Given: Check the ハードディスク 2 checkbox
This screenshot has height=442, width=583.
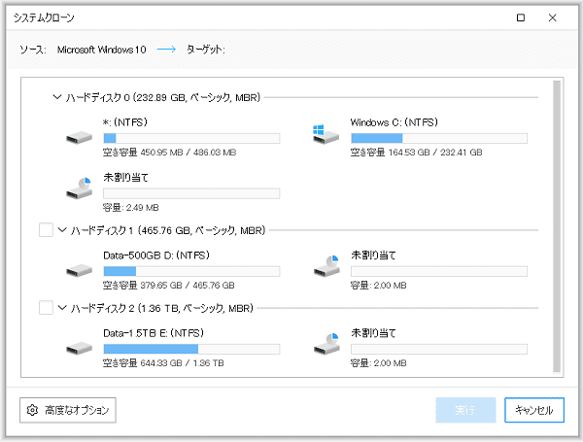Looking at the screenshot, I should coord(45,308).
